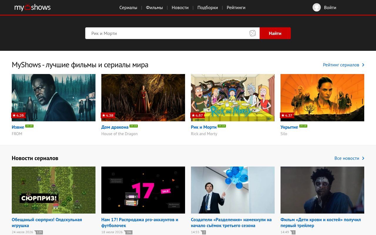This screenshot has width=376, height=235.
Task: Open the Рейтинг сериалов link
Action: 341,65
